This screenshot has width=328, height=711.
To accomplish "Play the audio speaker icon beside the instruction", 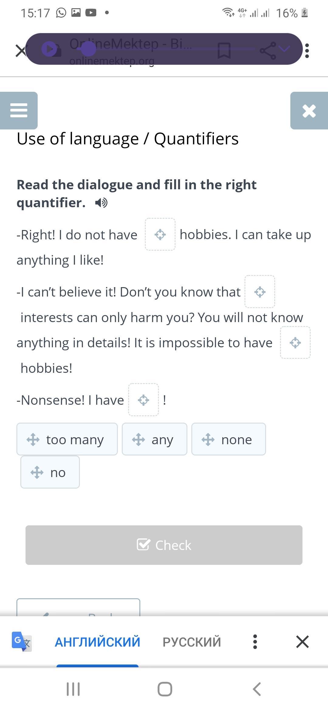I will [101, 203].
